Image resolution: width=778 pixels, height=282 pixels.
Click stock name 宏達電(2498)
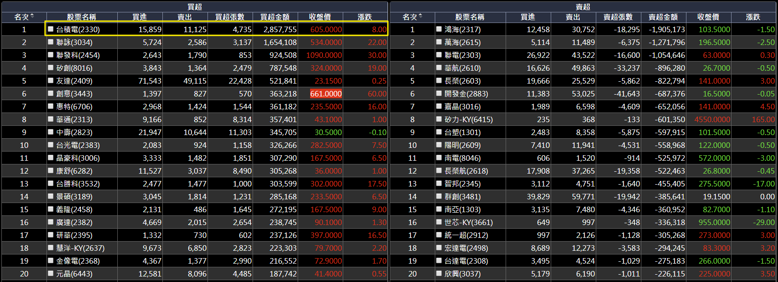tap(466, 248)
